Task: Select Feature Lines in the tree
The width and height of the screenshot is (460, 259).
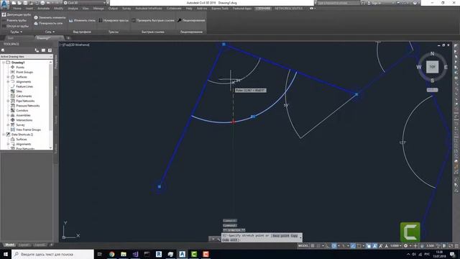Action: tap(24, 86)
